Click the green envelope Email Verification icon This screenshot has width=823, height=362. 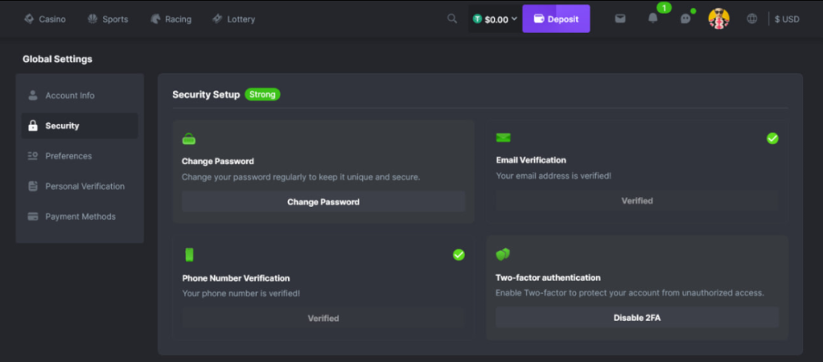[x=503, y=138]
